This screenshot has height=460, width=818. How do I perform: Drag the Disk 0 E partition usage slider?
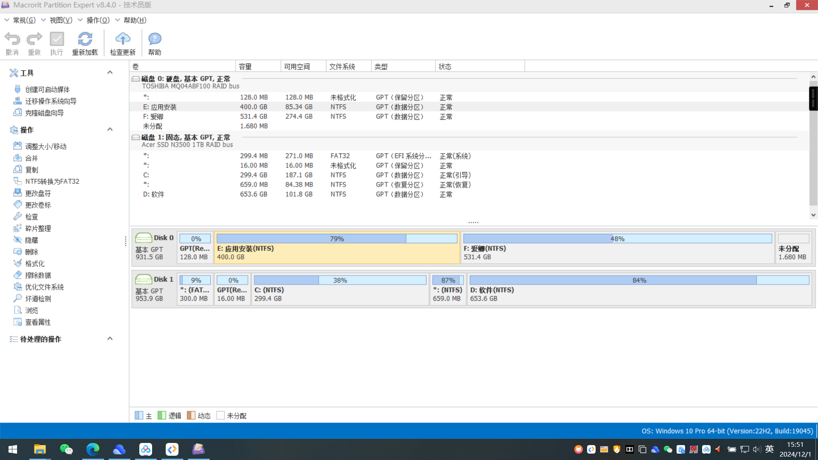coord(406,239)
